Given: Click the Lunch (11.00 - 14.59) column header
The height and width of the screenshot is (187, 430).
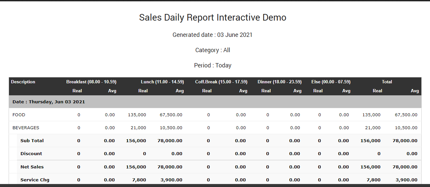Looking at the screenshot, I should tap(162, 82).
